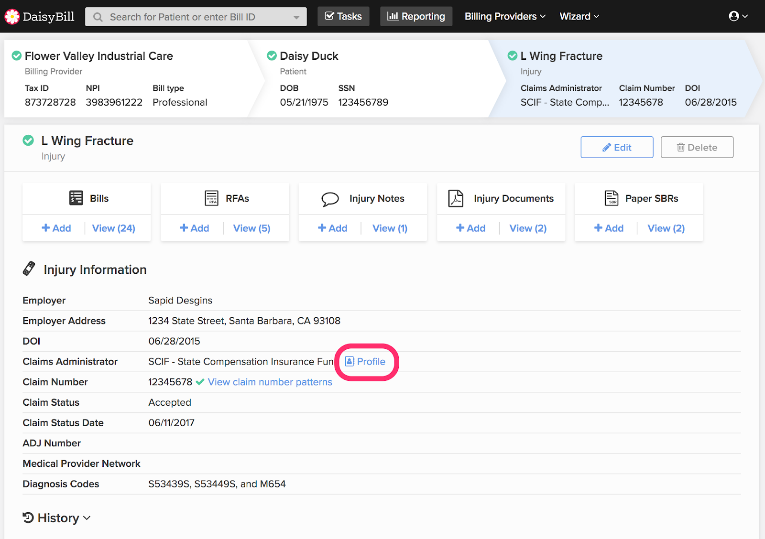765x539 pixels.
Task: Select the L Wing Fracture breadcrumb title
Action: click(561, 56)
